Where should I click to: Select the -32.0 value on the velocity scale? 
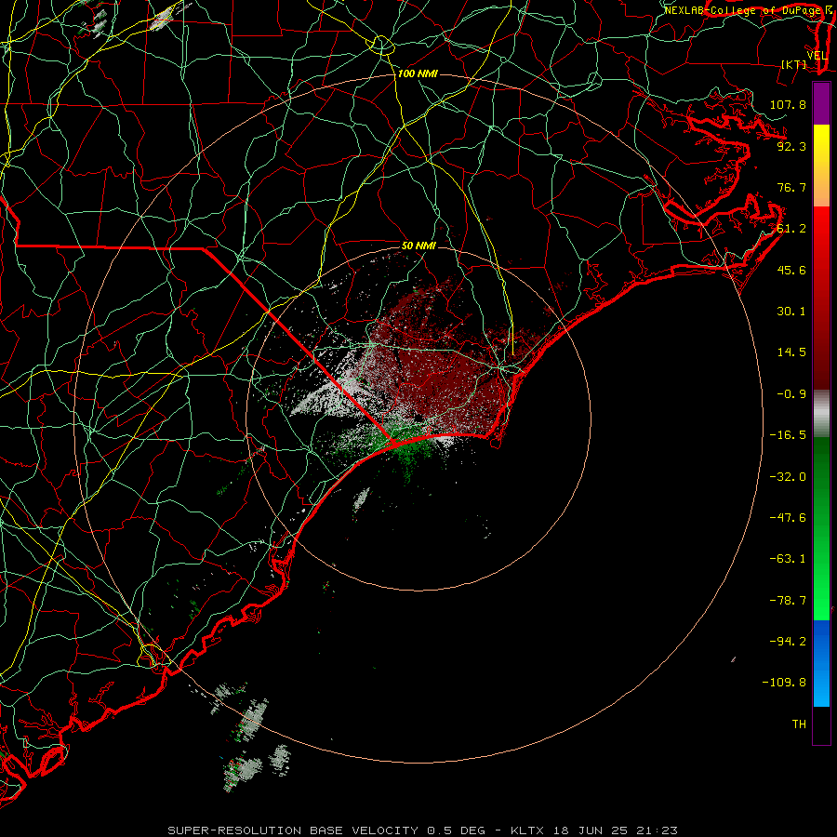pos(788,477)
